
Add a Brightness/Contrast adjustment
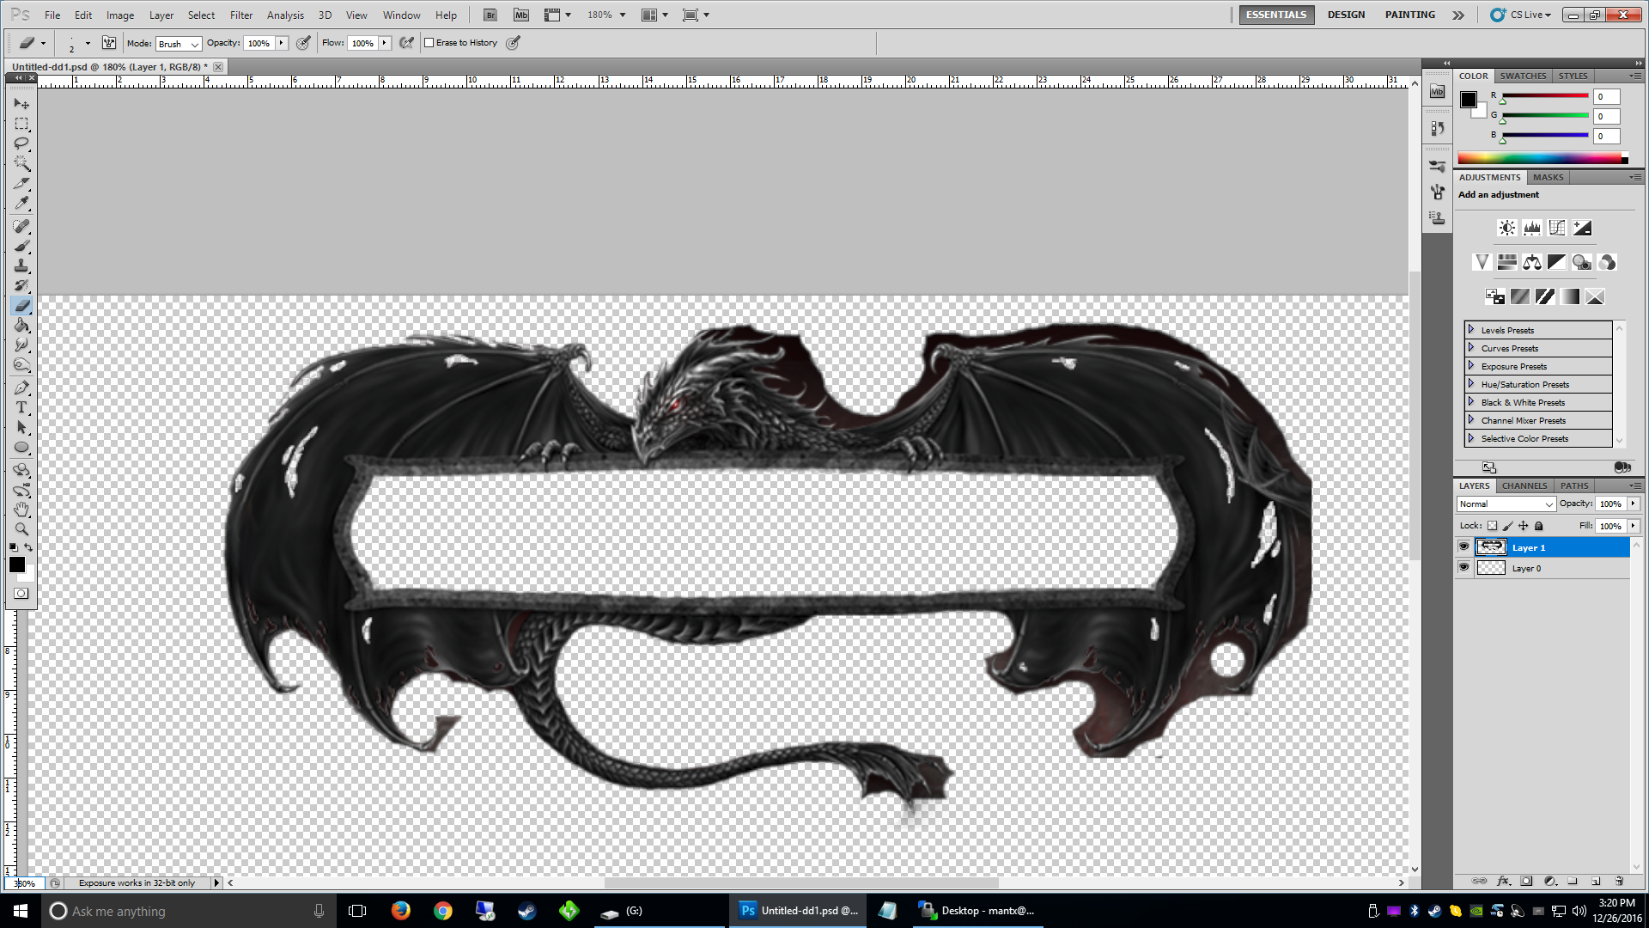coord(1506,228)
